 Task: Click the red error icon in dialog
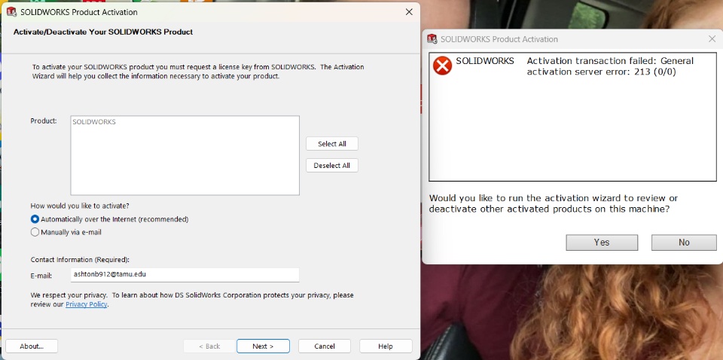click(442, 66)
